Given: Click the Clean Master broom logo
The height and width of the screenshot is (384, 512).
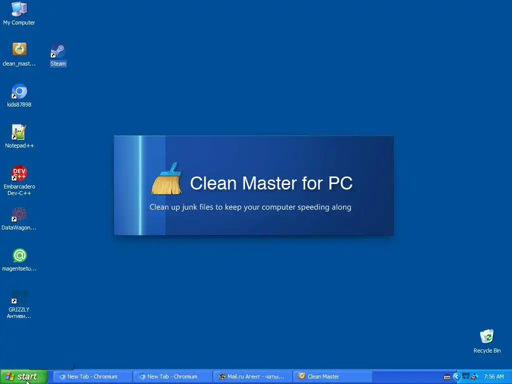Looking at the screenshot, I should [167, 178].
